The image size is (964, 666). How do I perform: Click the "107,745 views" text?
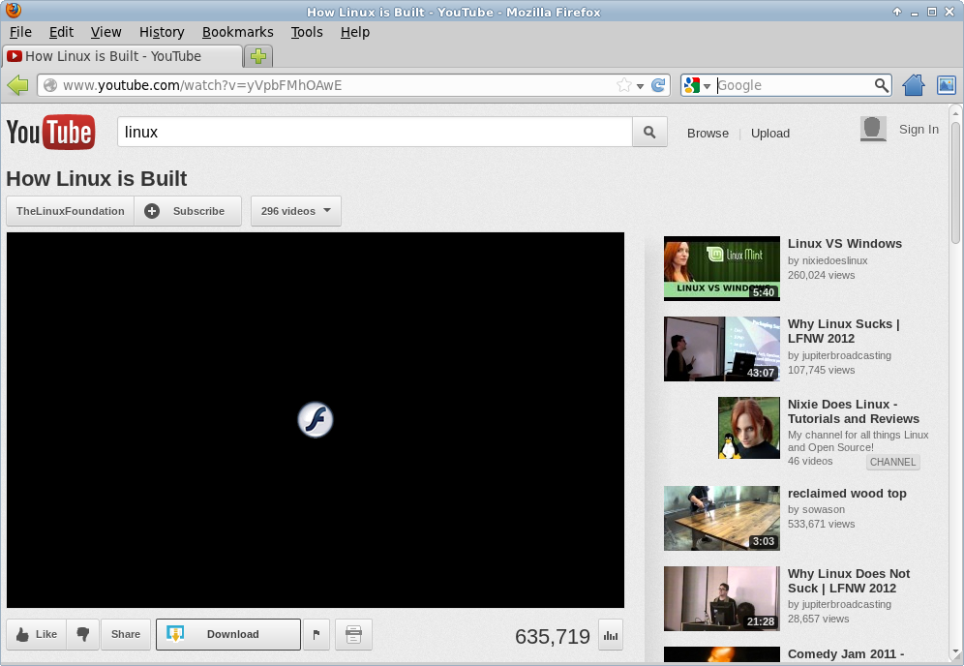pos(822,370)
